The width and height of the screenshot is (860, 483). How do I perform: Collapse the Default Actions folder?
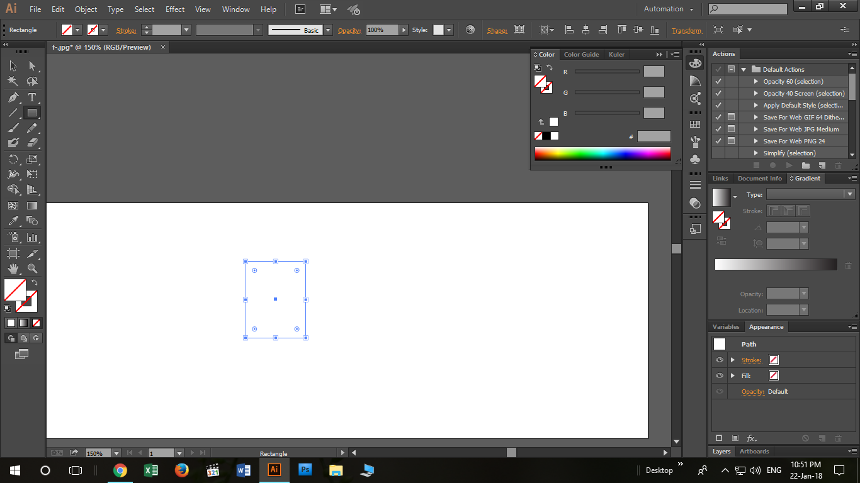click(x=744, y=70)
